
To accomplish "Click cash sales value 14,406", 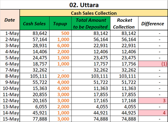I will [35, 52].
